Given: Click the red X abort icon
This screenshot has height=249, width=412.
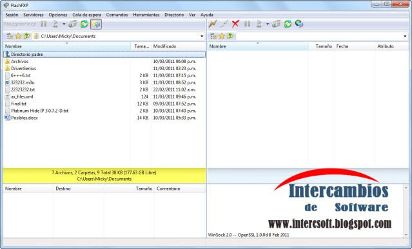Looking at the screenshot, I should 235,24.
